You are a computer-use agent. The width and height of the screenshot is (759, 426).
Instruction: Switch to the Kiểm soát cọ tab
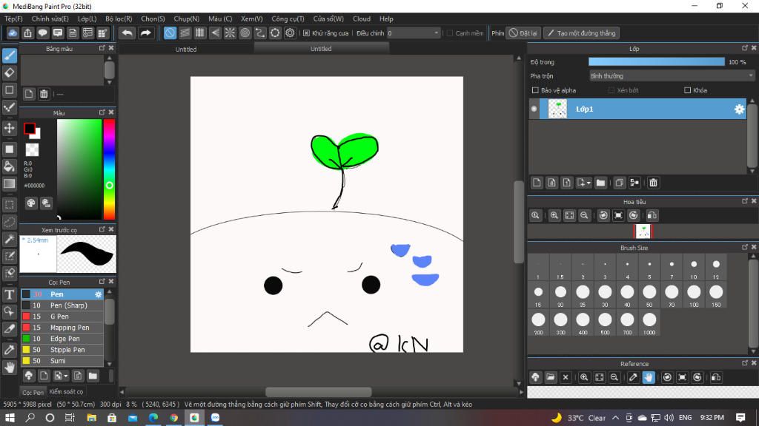66,392
